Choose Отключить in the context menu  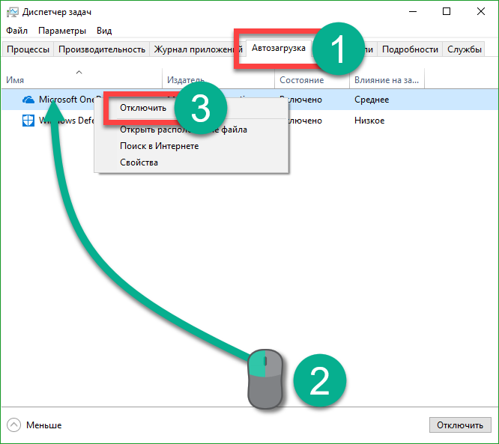(142, 108)
